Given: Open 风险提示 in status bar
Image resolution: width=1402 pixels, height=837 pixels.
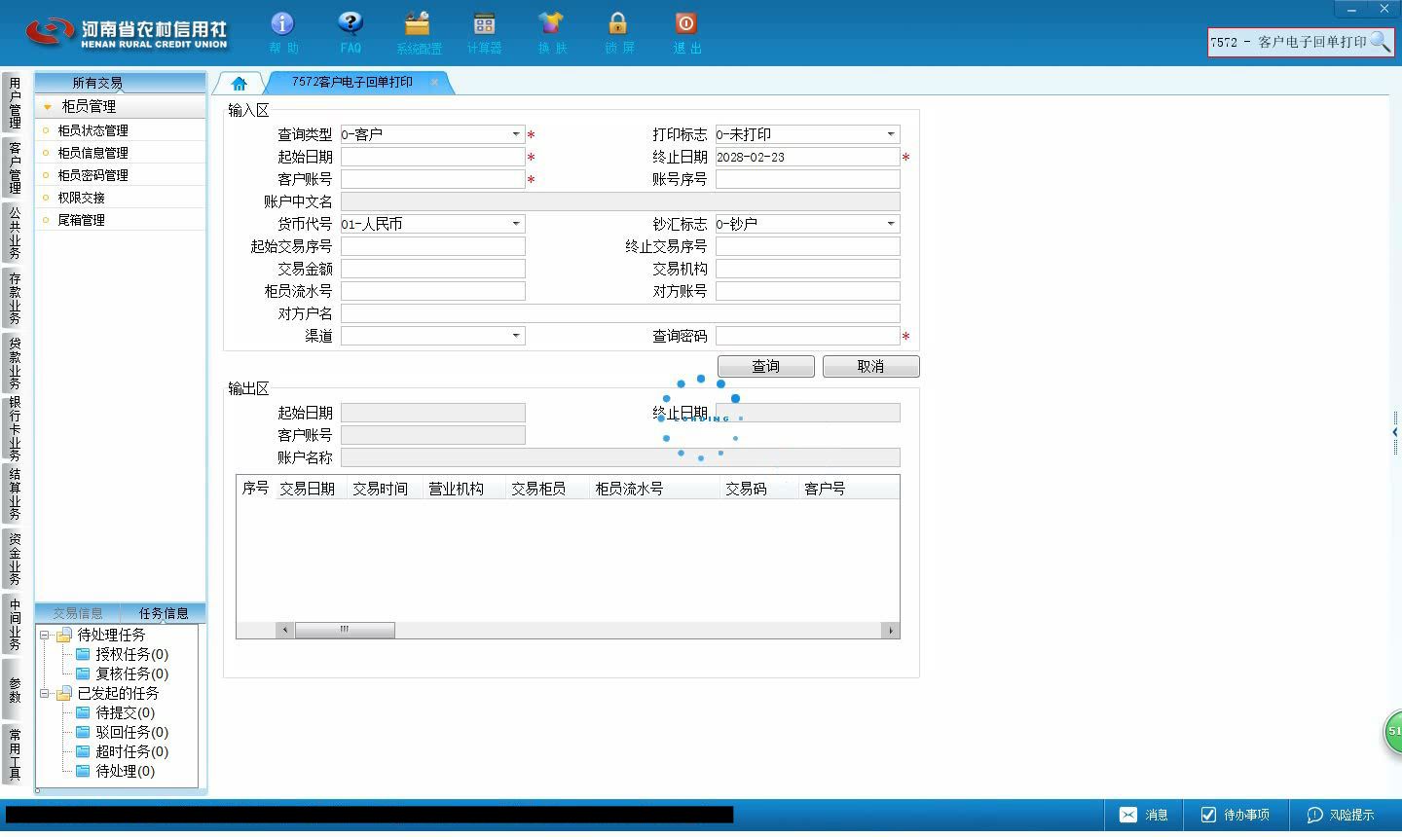Looking at the screenshot, I should pyautogui.click(x=1341, y=815).
